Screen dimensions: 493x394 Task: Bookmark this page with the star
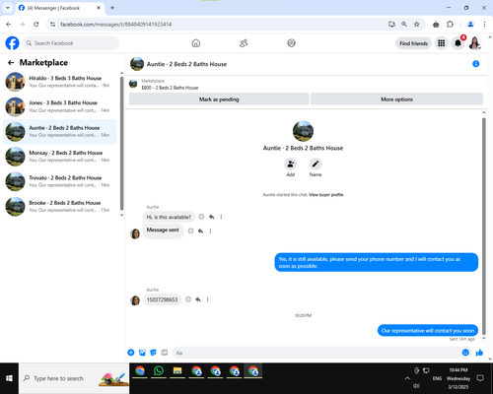click(x=416, y=24)
